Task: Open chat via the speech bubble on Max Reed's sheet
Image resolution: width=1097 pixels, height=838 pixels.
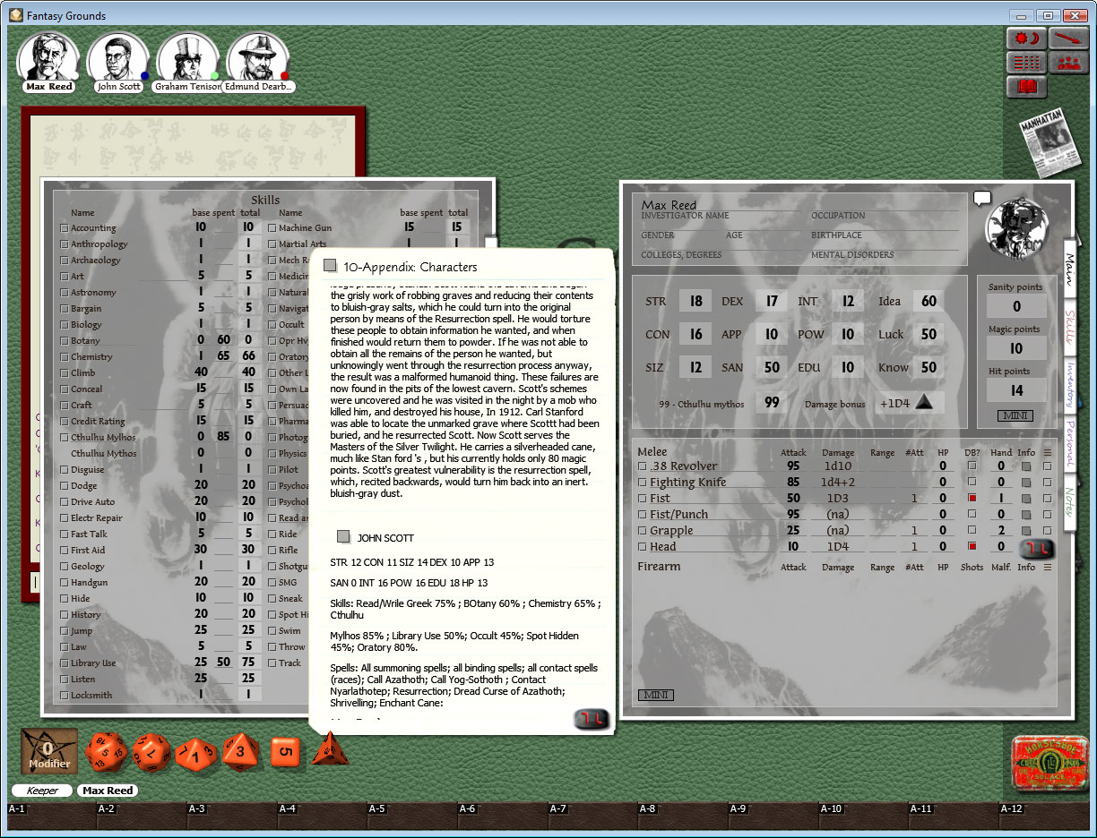Action: [983, 199]
